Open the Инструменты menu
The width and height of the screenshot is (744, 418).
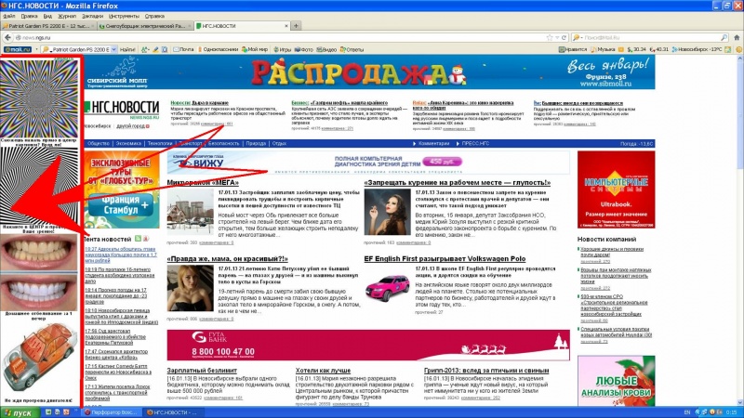coord(124,16)
